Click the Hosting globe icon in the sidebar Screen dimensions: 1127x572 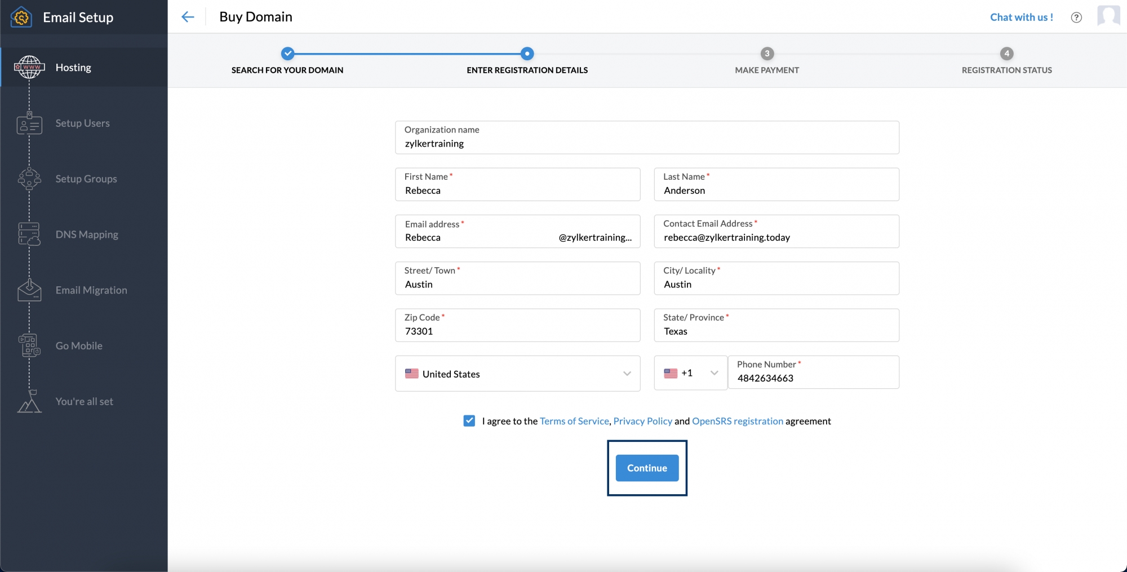coord(29,67)
